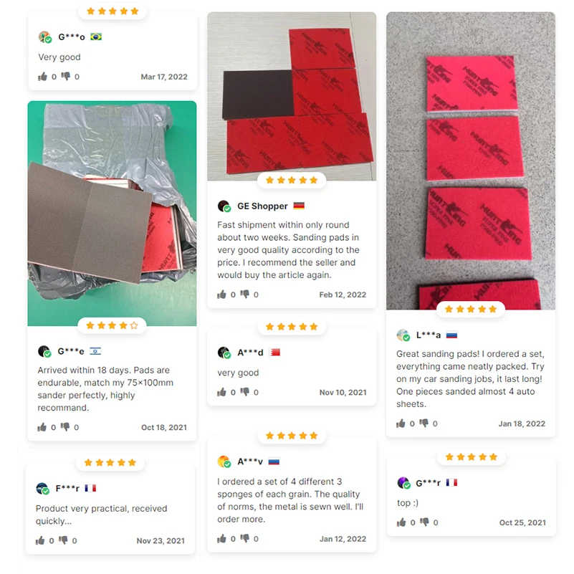Open G***e's photo on green background

pyautogui.click(x=112, y=214)
